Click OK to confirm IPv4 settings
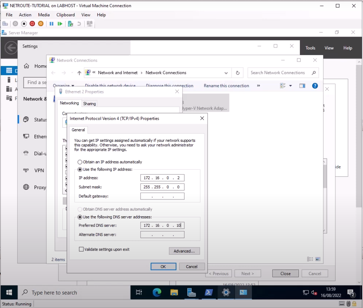 tap(163, 266)
